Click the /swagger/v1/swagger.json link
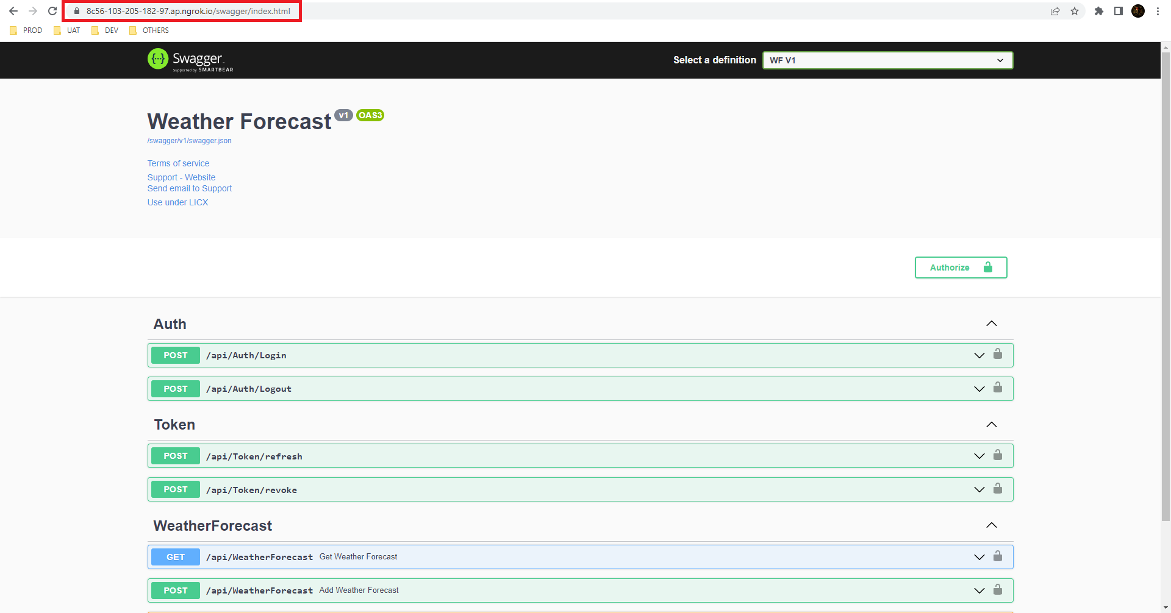The height and width of the screenshot is (613, 1171). tap(189, 141)
